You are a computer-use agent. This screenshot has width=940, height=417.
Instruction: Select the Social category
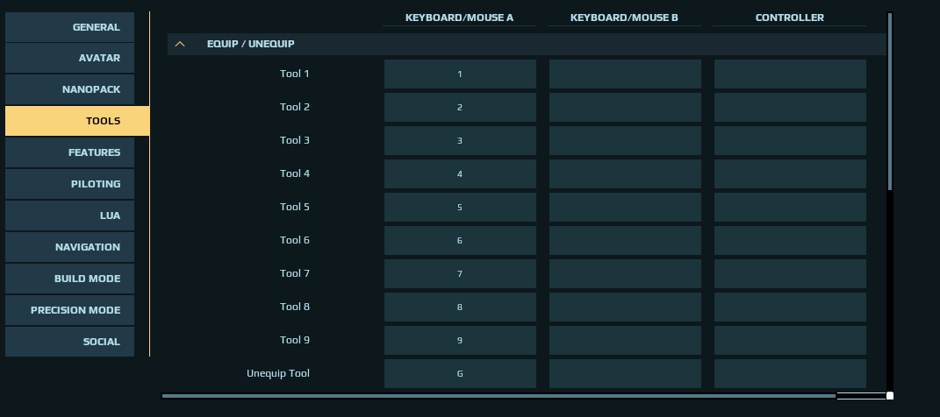[x=69, y=342]
